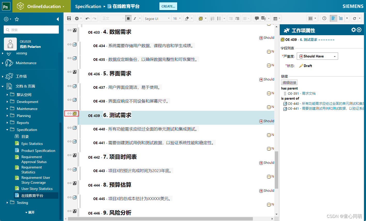Refresh the document with the reload icon
The width and height of the screenshot is (366, 221).
[355, 18]
